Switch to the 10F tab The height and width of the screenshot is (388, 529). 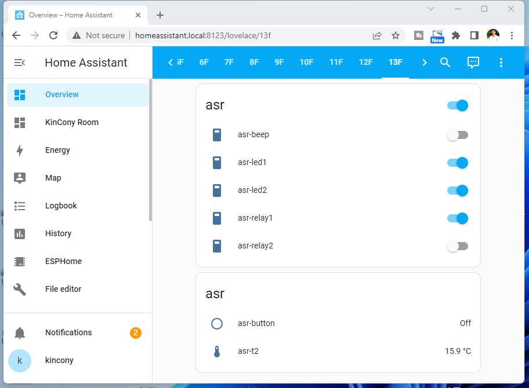(306, 63)
